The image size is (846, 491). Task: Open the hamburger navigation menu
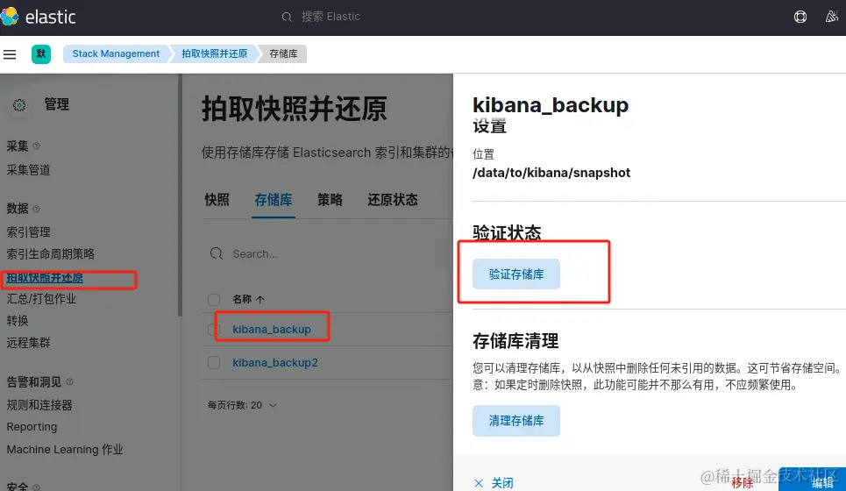point(10,54)
